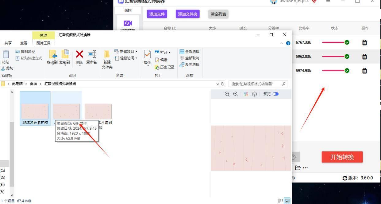Viewport: 381px width, 204px height.
Task: Click 添加文件 button in converter
Action: click(x=157, y=14)
